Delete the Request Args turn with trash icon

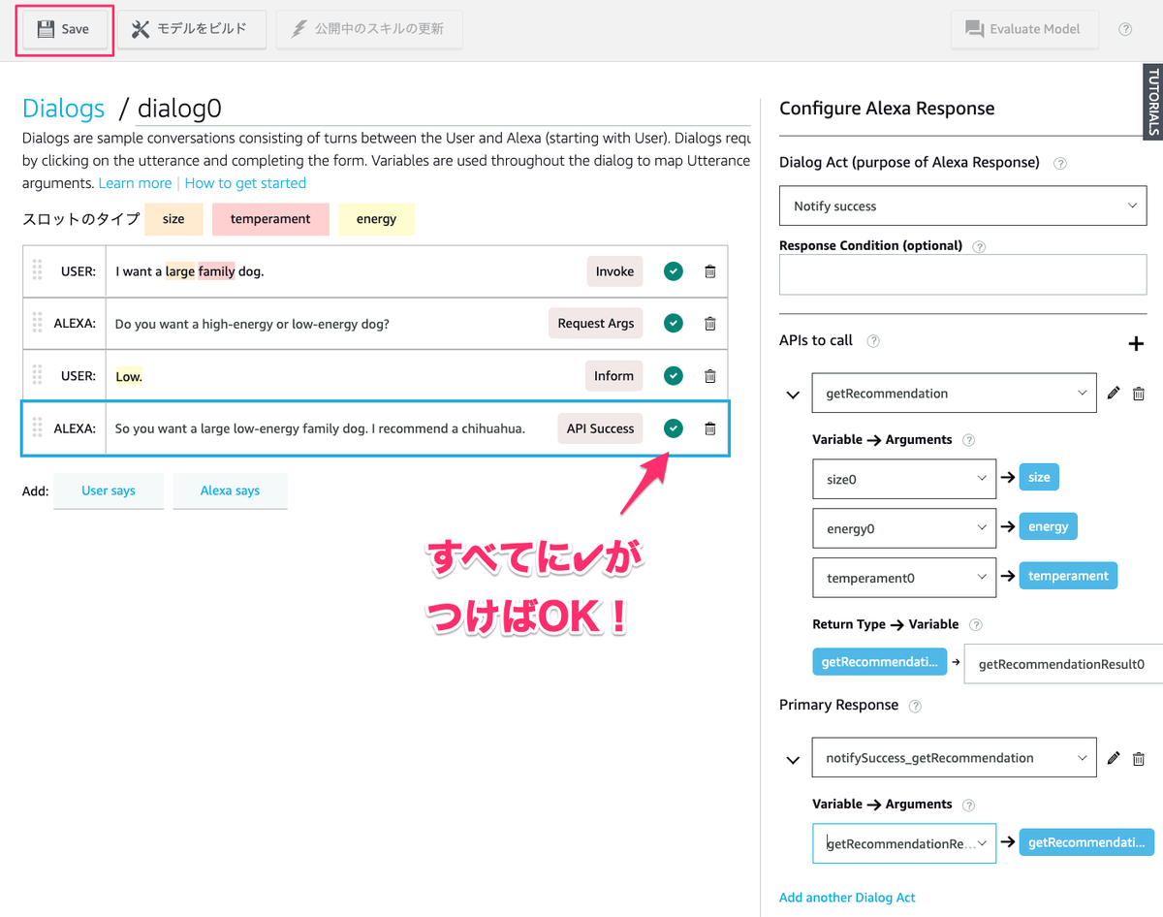pos(710,324)
